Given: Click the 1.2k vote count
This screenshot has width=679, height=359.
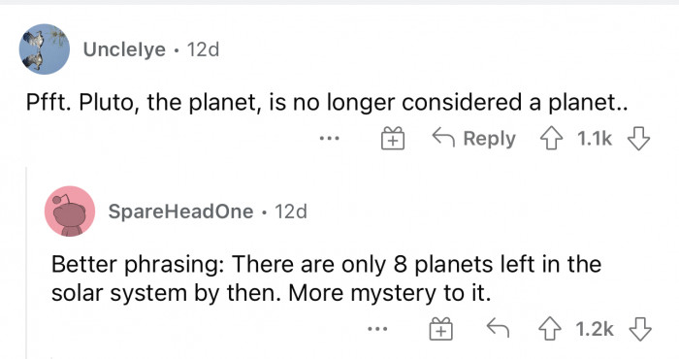Looking at the screenshot, I should point(595,329).
